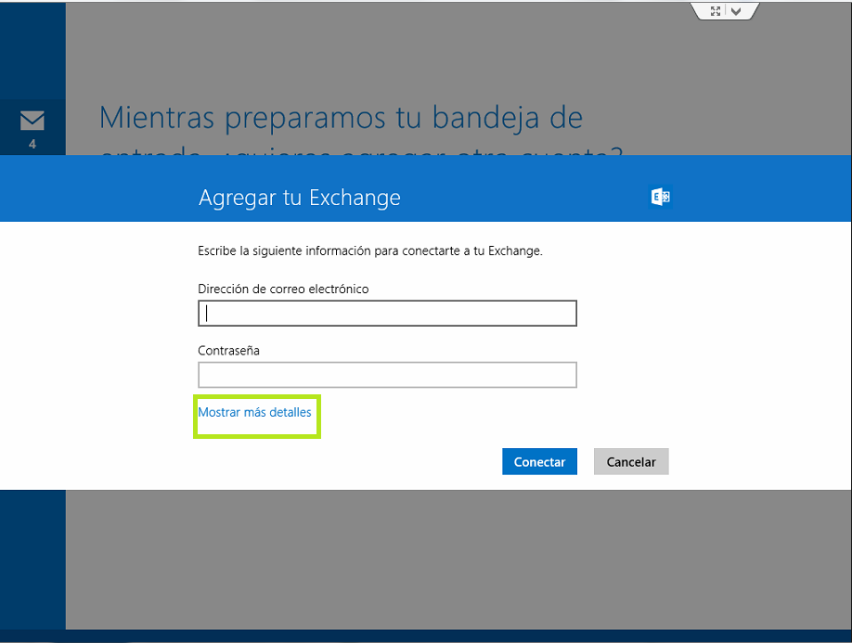Click the 'Escribe la siguiente información' instruction text

coord(370,251)
